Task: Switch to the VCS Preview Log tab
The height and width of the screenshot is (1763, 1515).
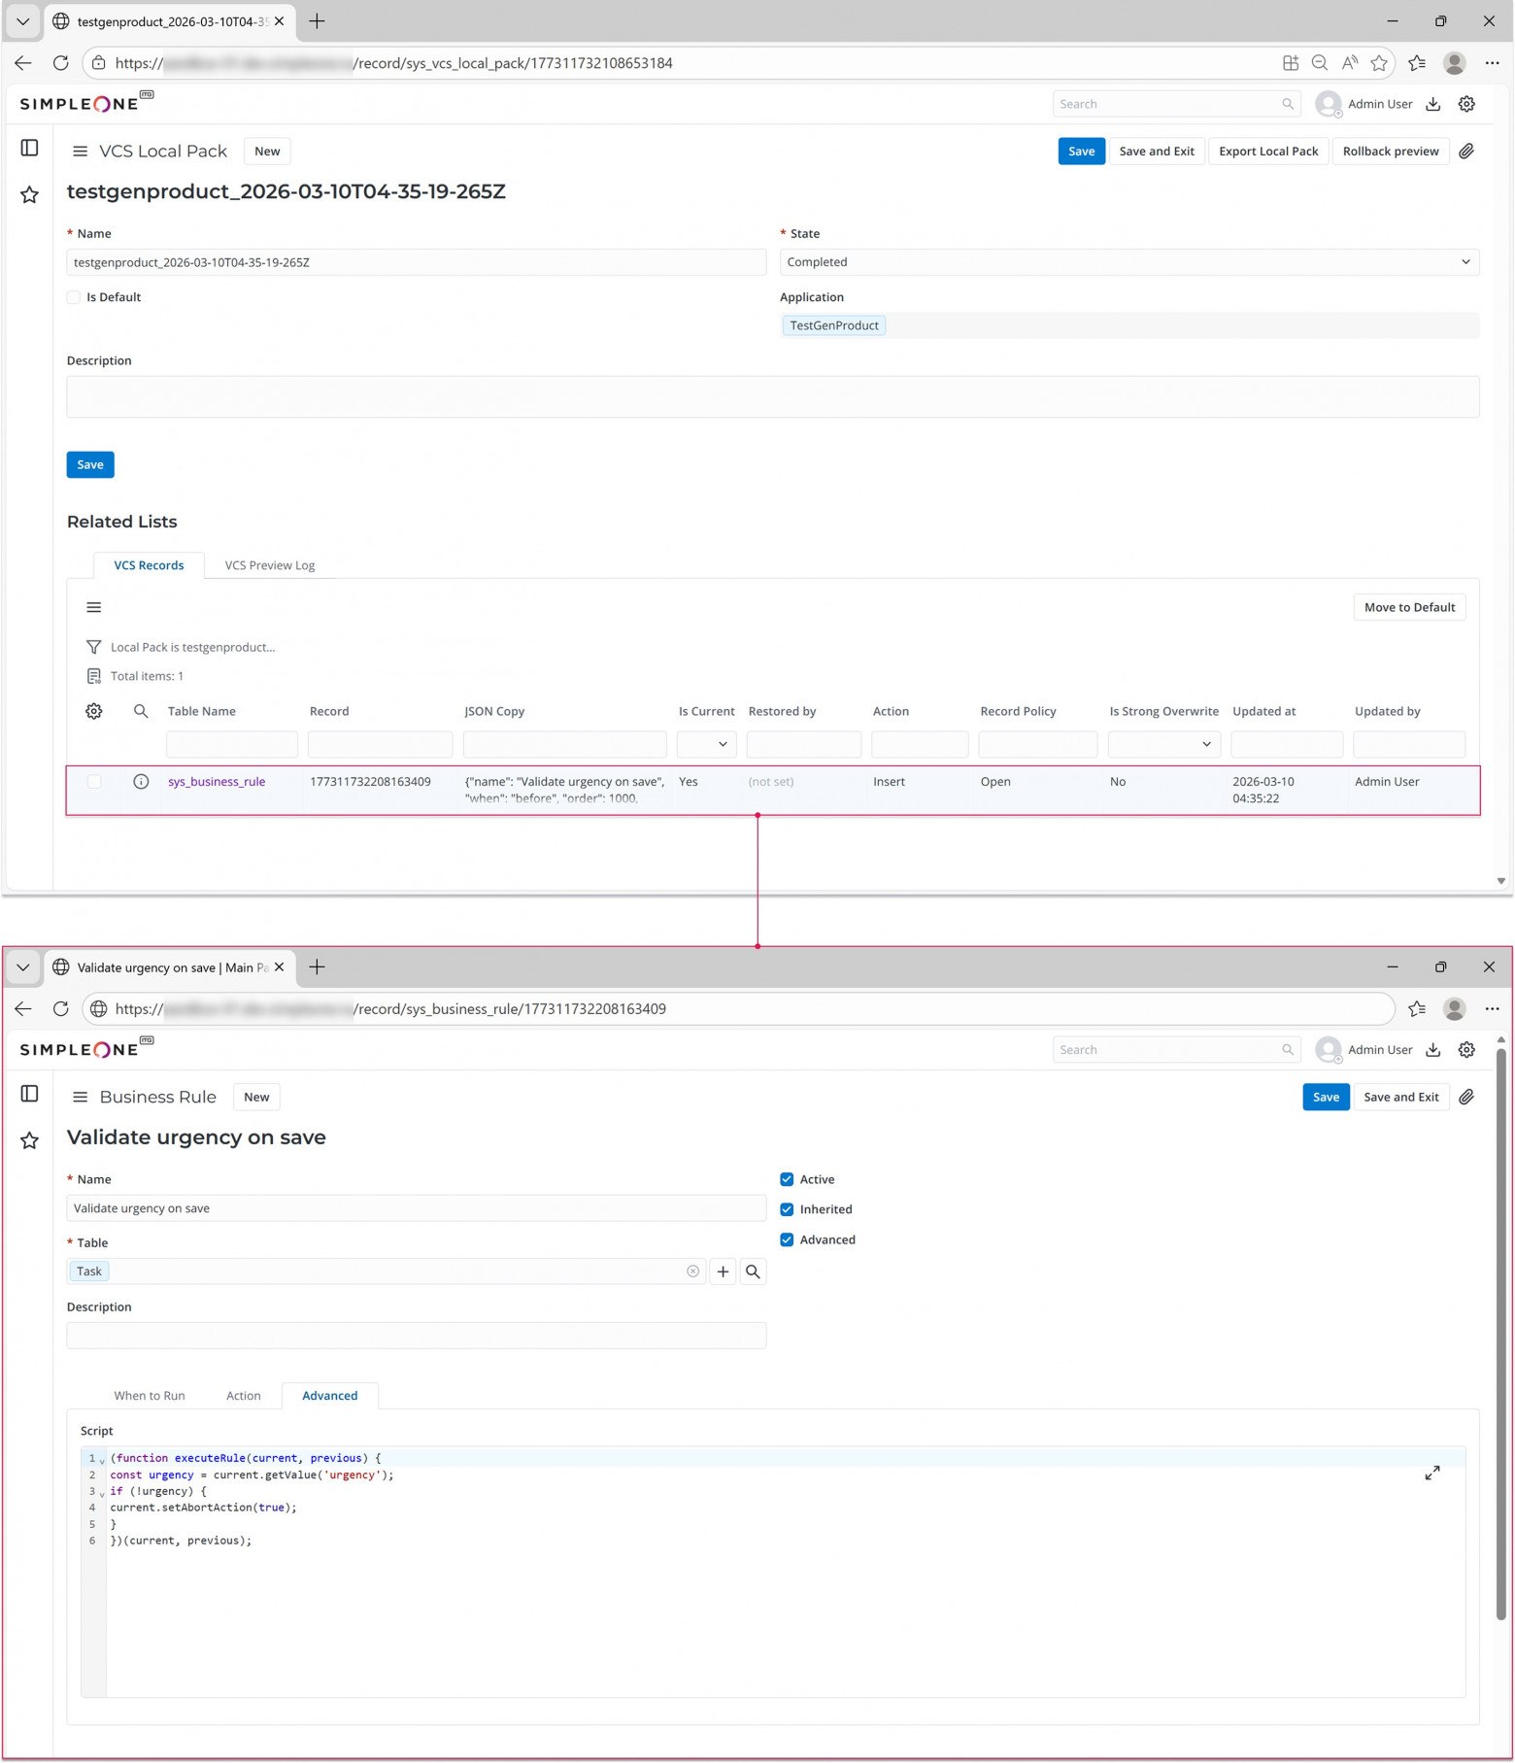Action: click(x=269, y=565)
